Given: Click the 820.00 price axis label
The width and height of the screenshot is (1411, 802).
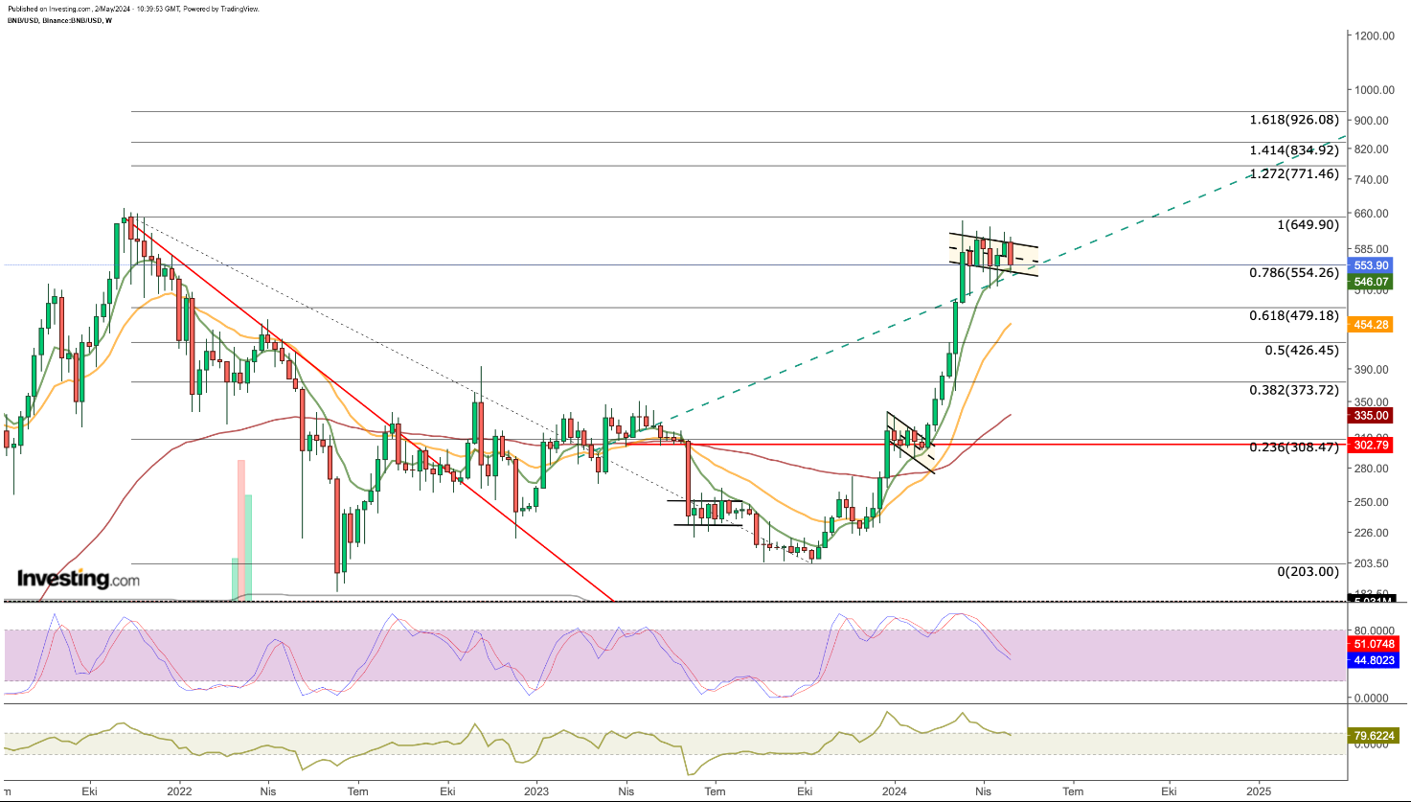Looking at the screenshot, I should tap(1374, 149).
